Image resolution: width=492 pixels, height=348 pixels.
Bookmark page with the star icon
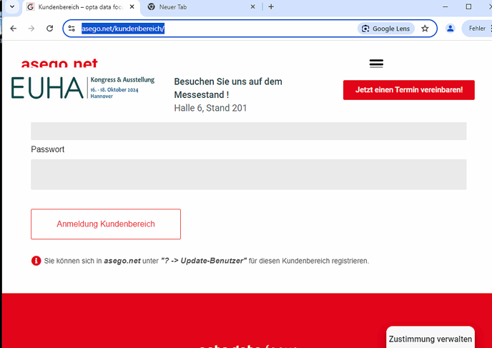tap(425, 29)
